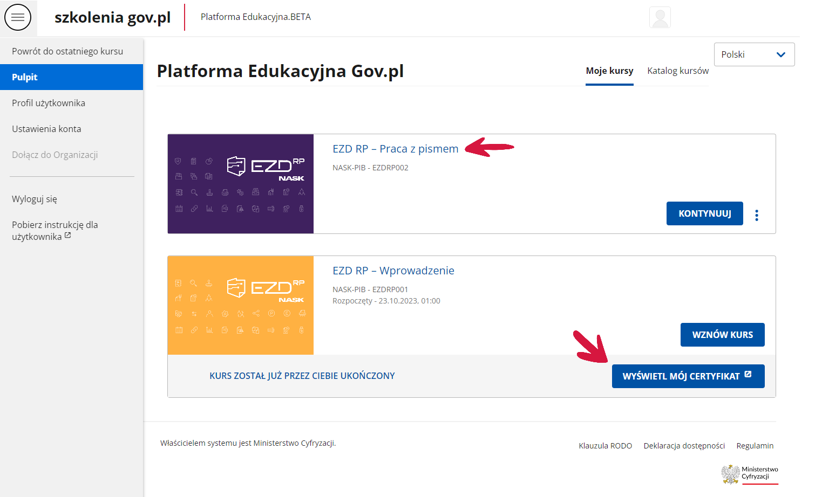Click the orange EZD RP course thumbnail
This screenshot has width=822, height=497.
click(x=241, y=305)
